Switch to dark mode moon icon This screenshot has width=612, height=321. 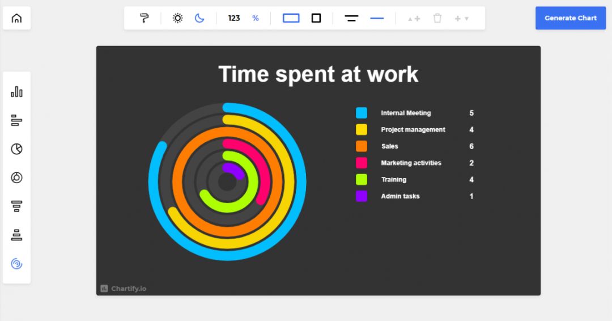(199, 18)
